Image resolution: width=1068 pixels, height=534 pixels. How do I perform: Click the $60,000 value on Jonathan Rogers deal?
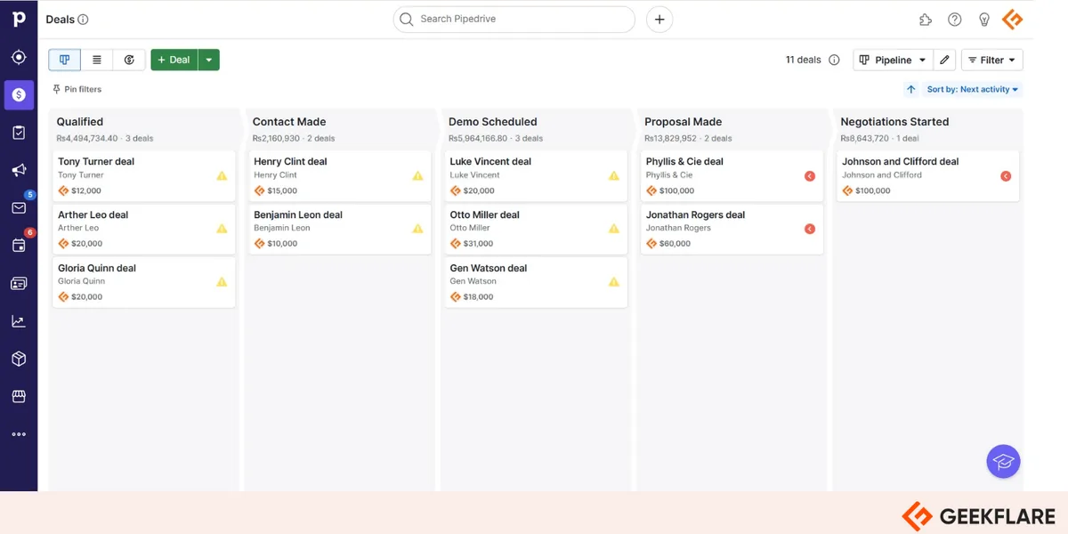[675, 244]
